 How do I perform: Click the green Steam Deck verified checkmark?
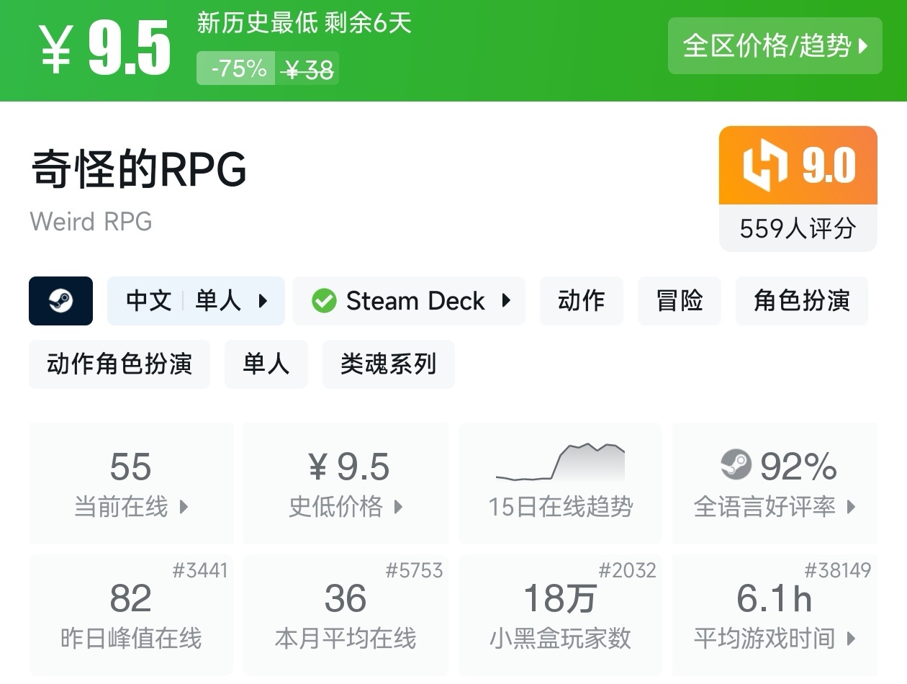[x=324, y=301]
